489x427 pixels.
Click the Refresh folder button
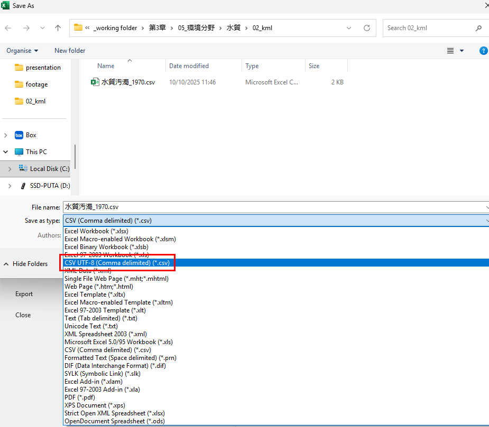coord(366,28)
